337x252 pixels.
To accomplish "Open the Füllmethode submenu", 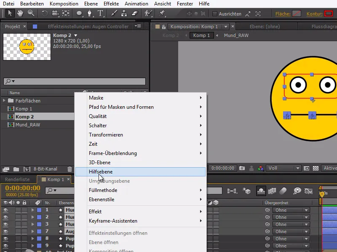I will 140,190.
